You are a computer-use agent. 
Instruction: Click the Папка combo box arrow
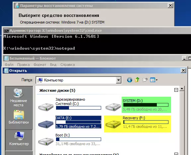[118, 80]
